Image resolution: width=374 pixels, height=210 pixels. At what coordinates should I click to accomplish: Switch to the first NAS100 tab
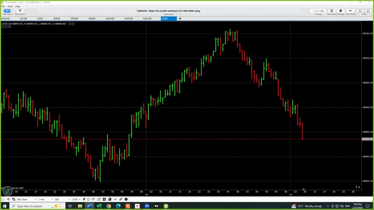point(6,19)
